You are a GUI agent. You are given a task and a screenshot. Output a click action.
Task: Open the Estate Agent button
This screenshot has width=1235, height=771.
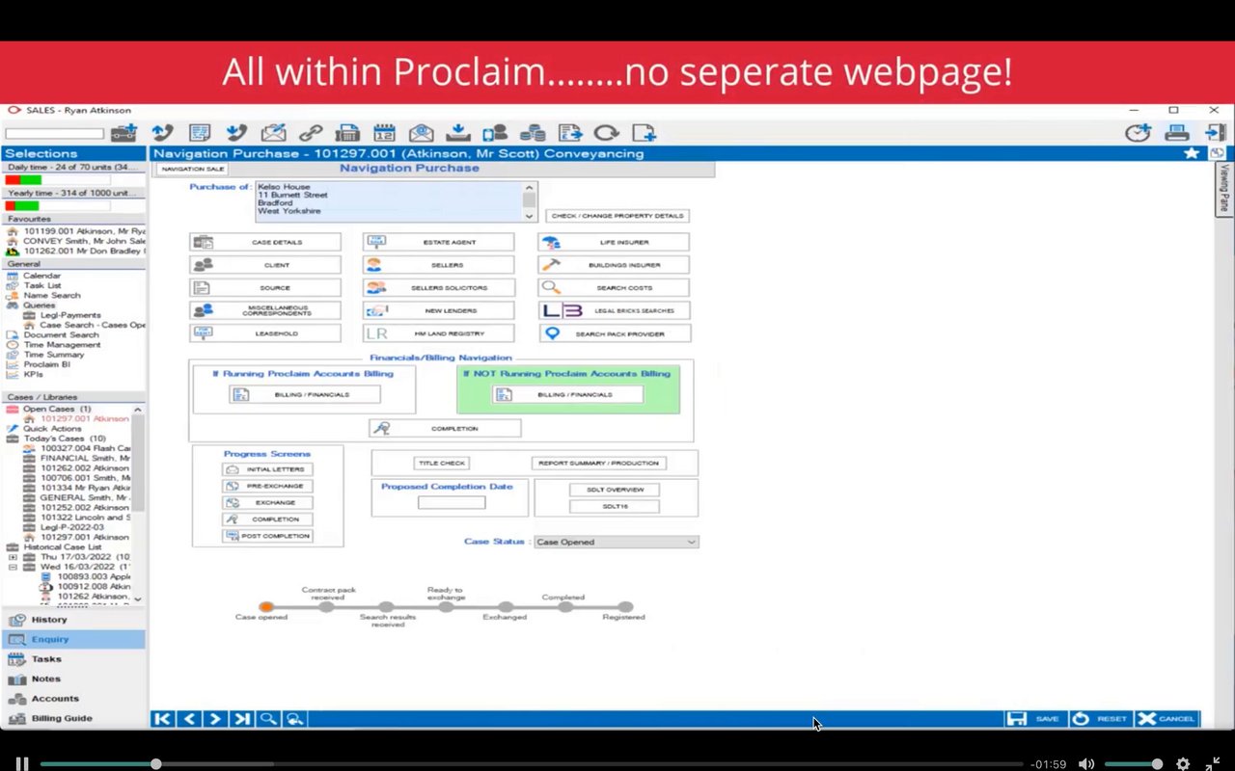[439, 242]
